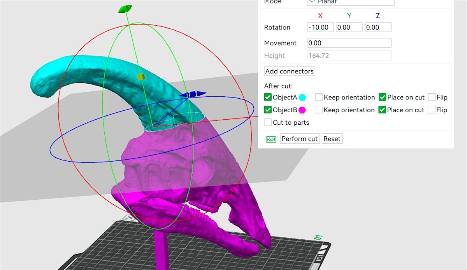This screenshot has height=270, width=467.
Task: Click the green plate number 01 label
Action: coord(318,237)
